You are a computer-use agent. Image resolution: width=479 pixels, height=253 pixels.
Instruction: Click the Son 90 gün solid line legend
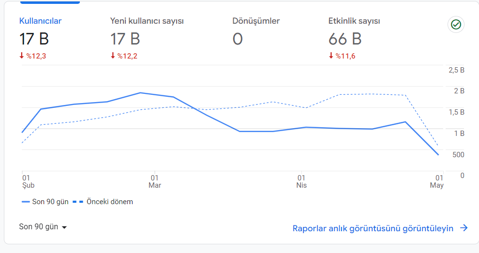(x=45, y=202)
